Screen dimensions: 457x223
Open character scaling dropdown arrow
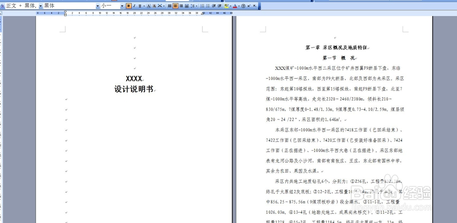coord(164,6)
